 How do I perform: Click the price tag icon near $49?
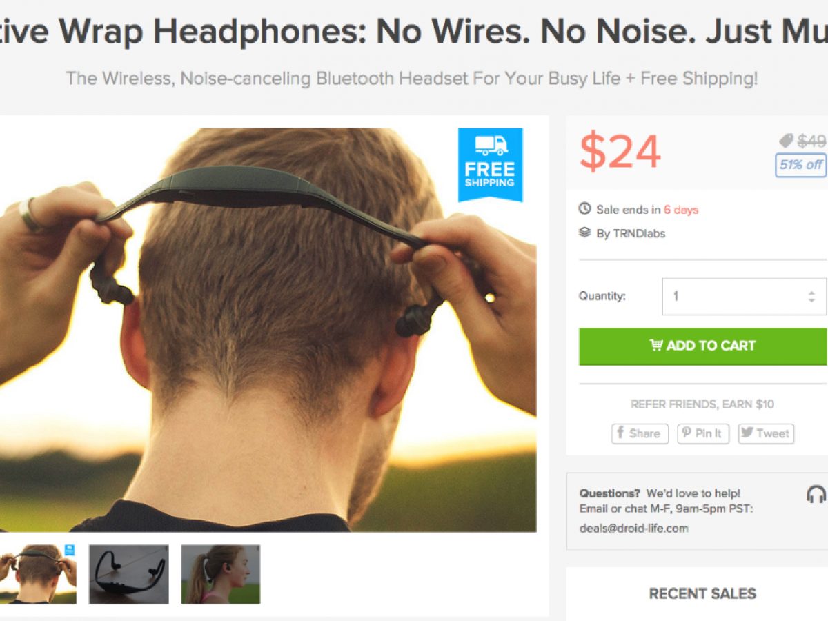click(x=786, y=141)
